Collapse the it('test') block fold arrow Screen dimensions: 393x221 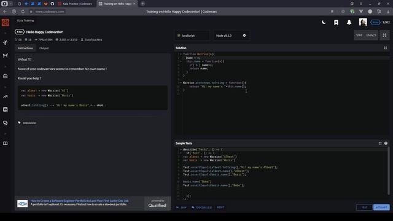point(181,153)
